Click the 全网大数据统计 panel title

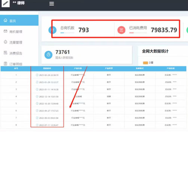coord(155,51)
